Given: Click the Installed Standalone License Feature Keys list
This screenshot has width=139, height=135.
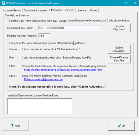Looking at the screenshot, I should click(40, 106).
